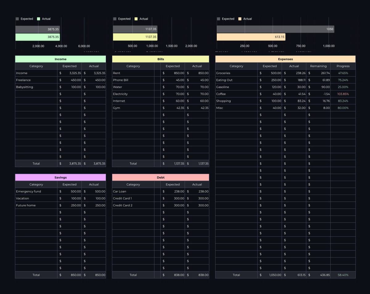370x294 pixels.
Task: Click the Debt section header
Action: point(161,177)
